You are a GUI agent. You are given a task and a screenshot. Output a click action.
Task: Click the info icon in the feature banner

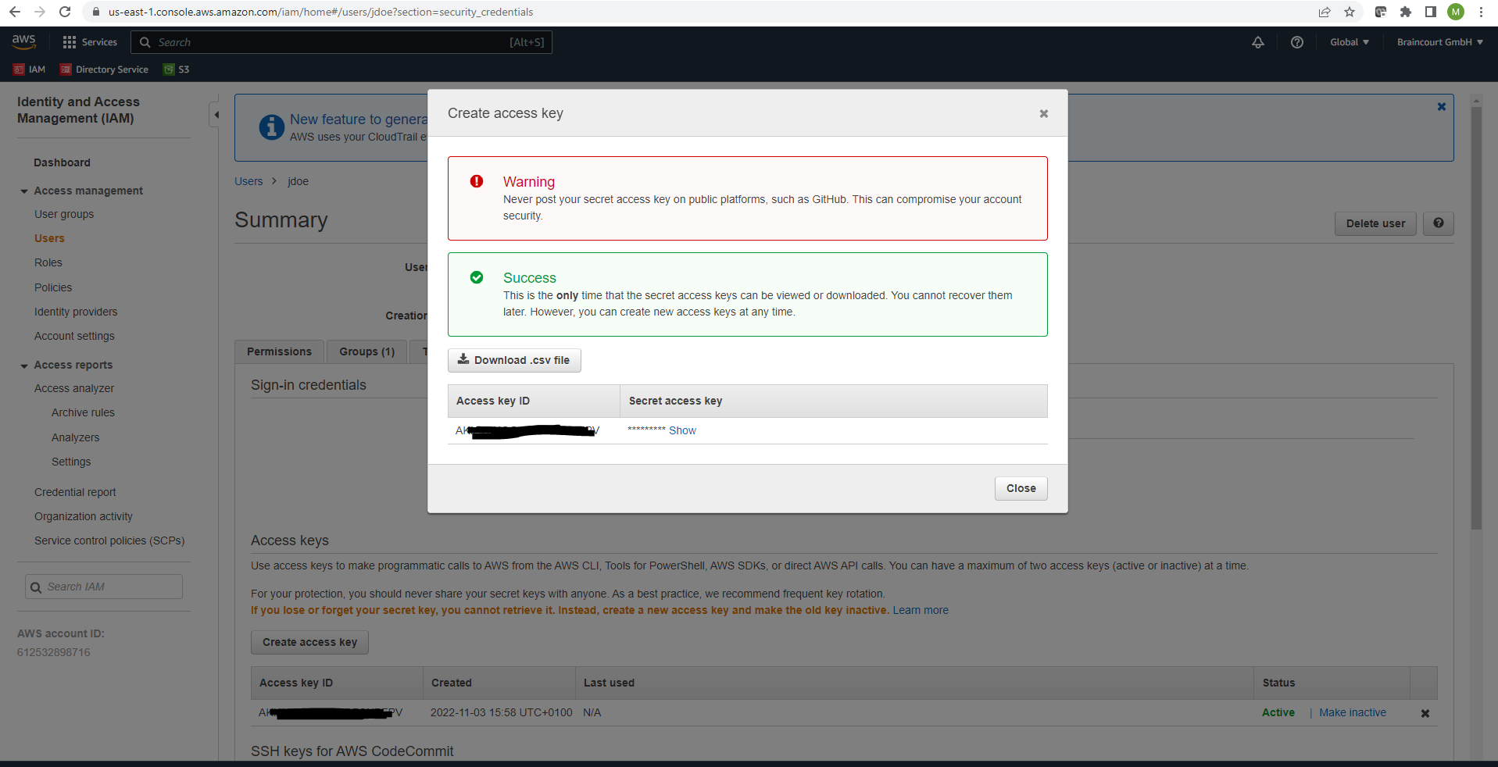click(x=271, y=127)
